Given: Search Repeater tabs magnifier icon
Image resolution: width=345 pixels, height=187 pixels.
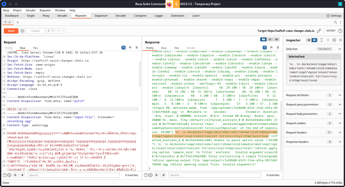Looking at the screenshot, I should click(335, 22).
